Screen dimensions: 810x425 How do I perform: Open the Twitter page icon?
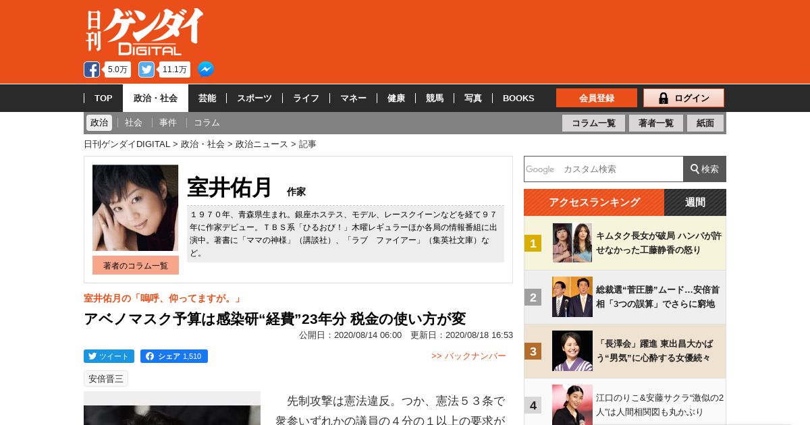146,69
